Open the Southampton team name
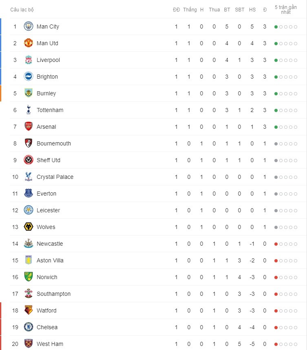Image resolution: width=307 pixels, height=350 pixels. (53, 294)
